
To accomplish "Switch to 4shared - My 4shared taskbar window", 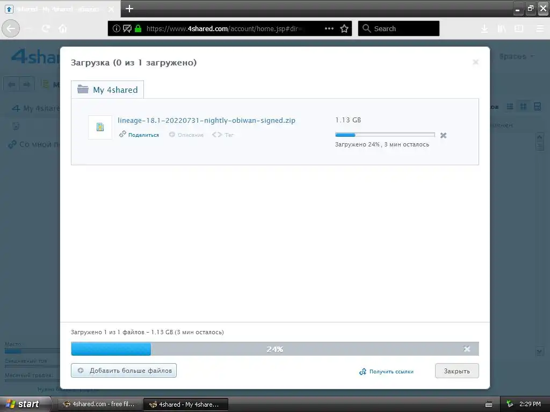I will 185,404.
